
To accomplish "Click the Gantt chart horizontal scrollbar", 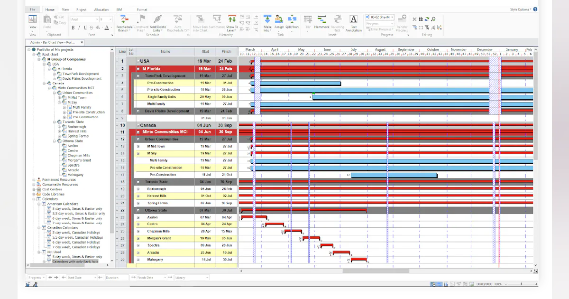I will pyautogui.click(x=375, y=271).
